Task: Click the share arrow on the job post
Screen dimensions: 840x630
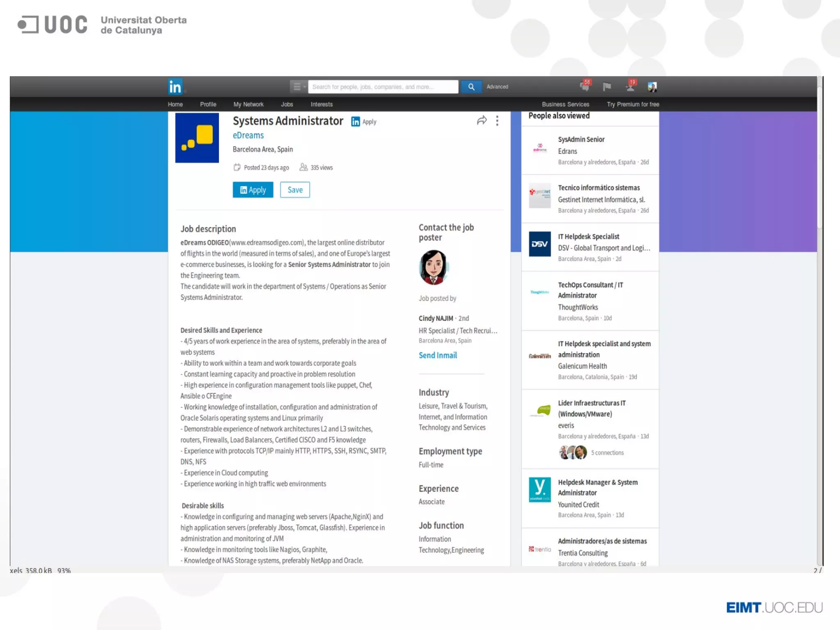Action: [482, 121]
